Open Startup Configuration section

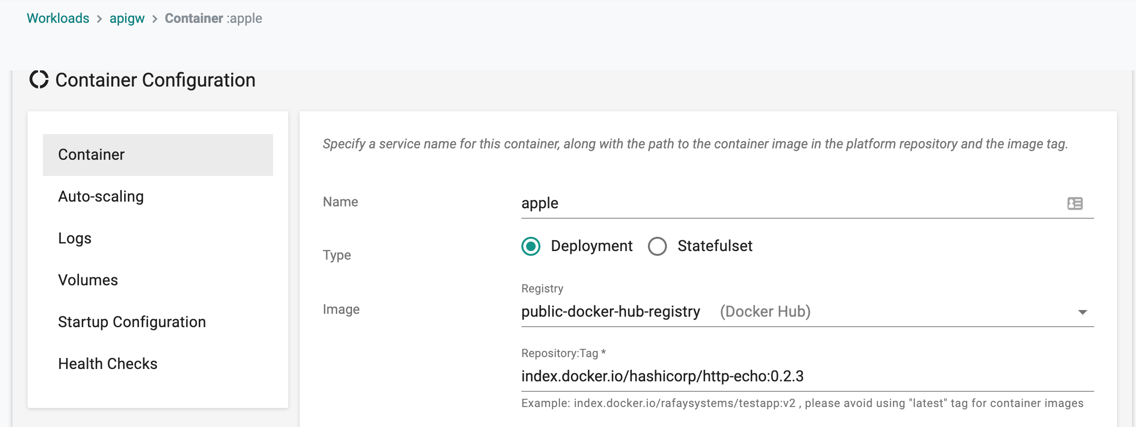(158, 322)
